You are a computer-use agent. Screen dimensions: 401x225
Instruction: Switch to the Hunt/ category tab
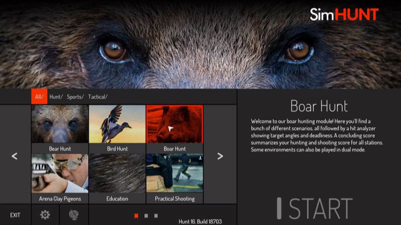(56, 96)
